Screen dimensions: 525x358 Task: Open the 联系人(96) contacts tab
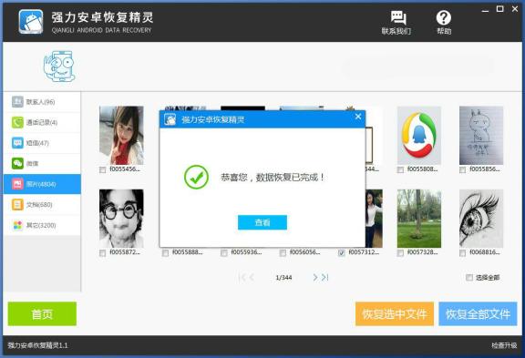(42, 102)
